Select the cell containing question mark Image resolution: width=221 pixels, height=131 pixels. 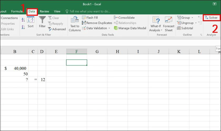point(15,79)
